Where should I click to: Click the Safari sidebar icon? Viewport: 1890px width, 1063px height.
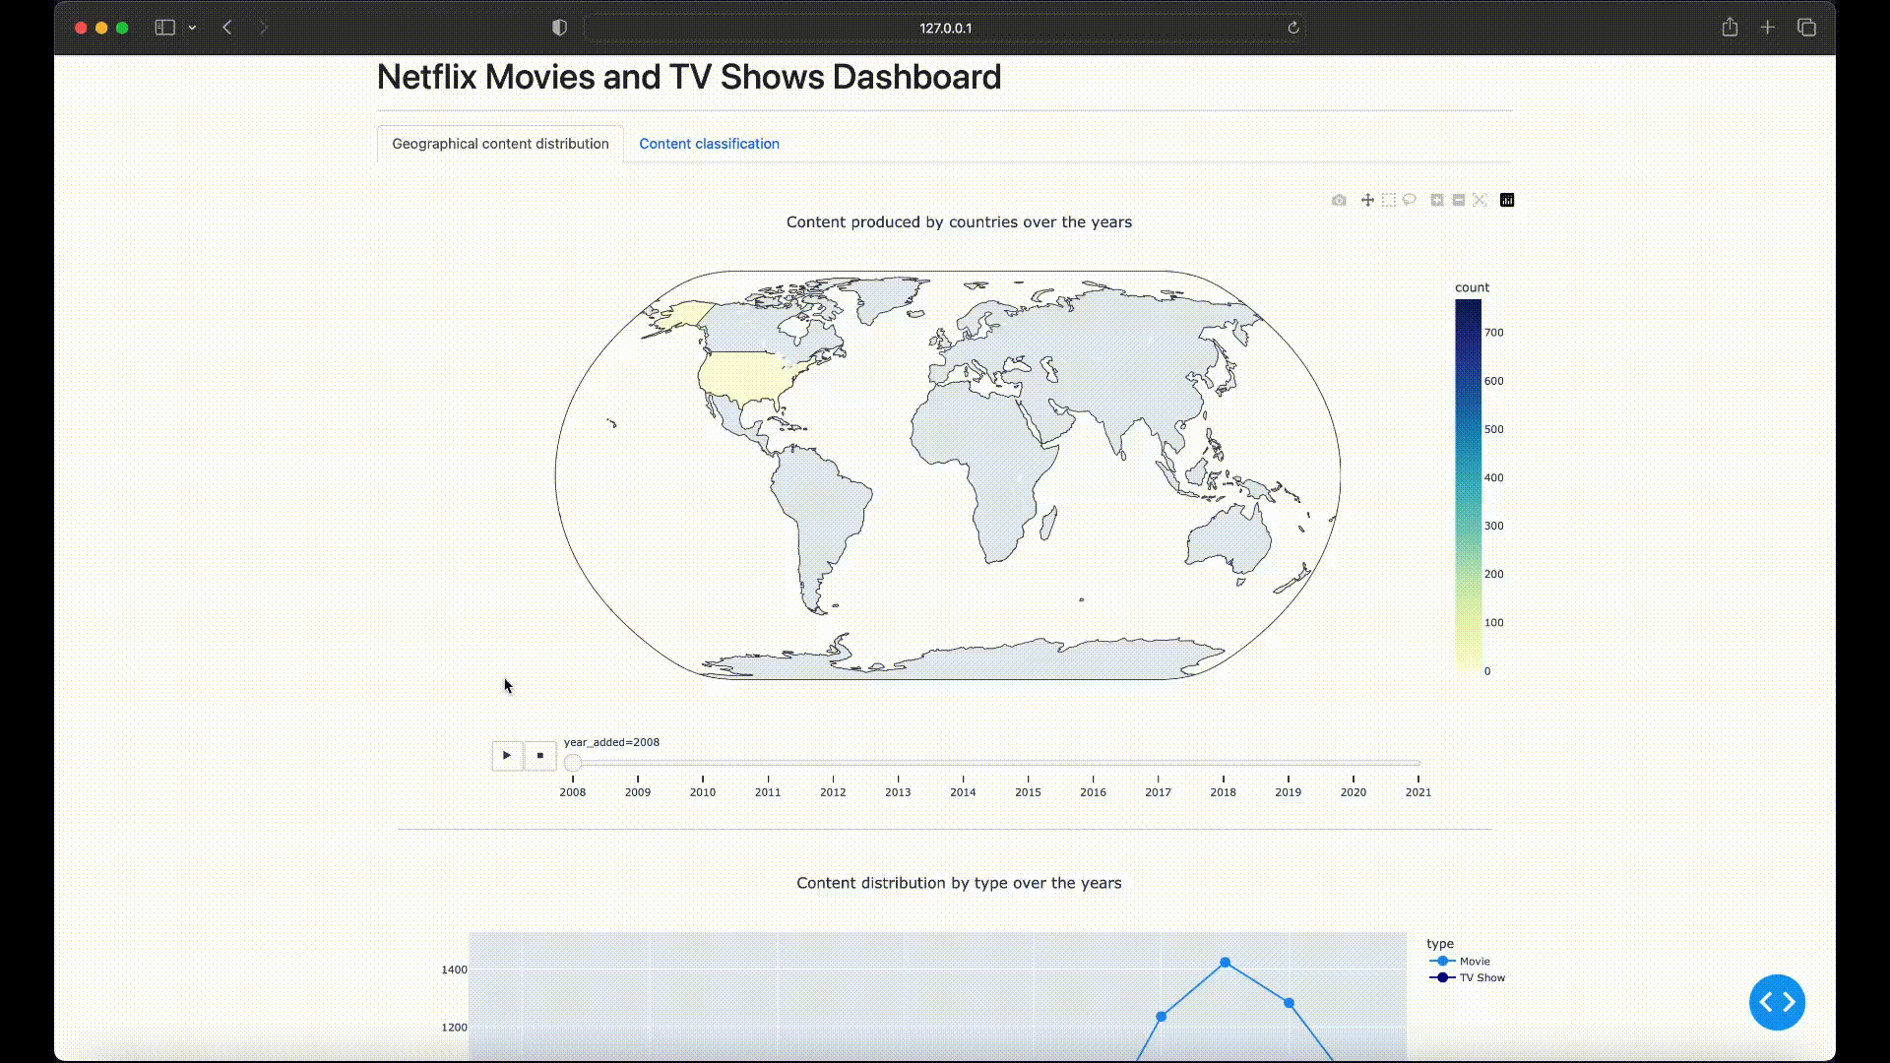(163, 28)
